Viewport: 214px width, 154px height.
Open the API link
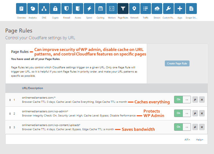coord(187,140)
